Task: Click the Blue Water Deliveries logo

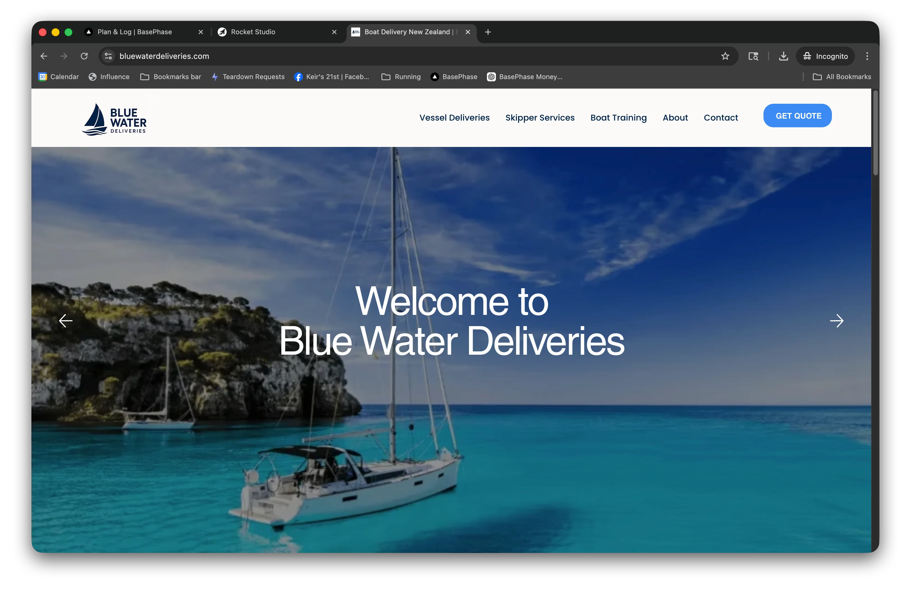Action: click(x=114, y=119)
